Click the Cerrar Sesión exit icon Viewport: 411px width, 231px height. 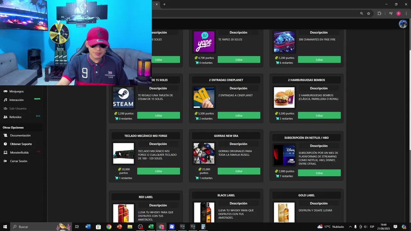coord(5,161)
